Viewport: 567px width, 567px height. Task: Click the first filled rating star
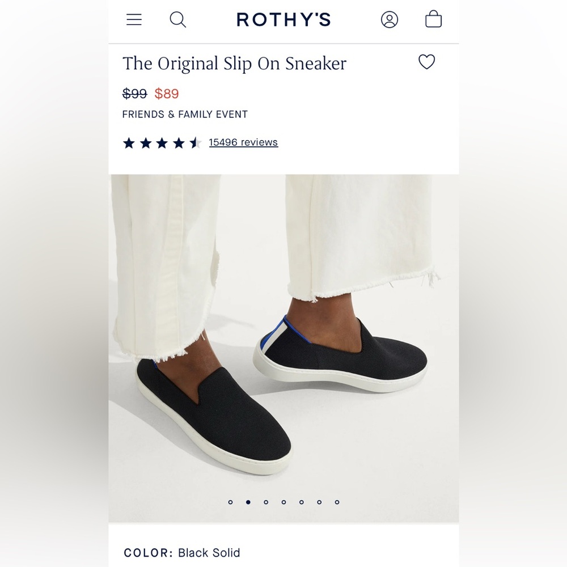pyautogui.click(x=128, y=143)
